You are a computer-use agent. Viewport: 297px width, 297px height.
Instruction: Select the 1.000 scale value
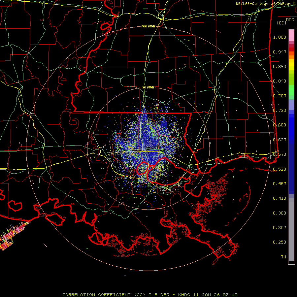(280, 37)
